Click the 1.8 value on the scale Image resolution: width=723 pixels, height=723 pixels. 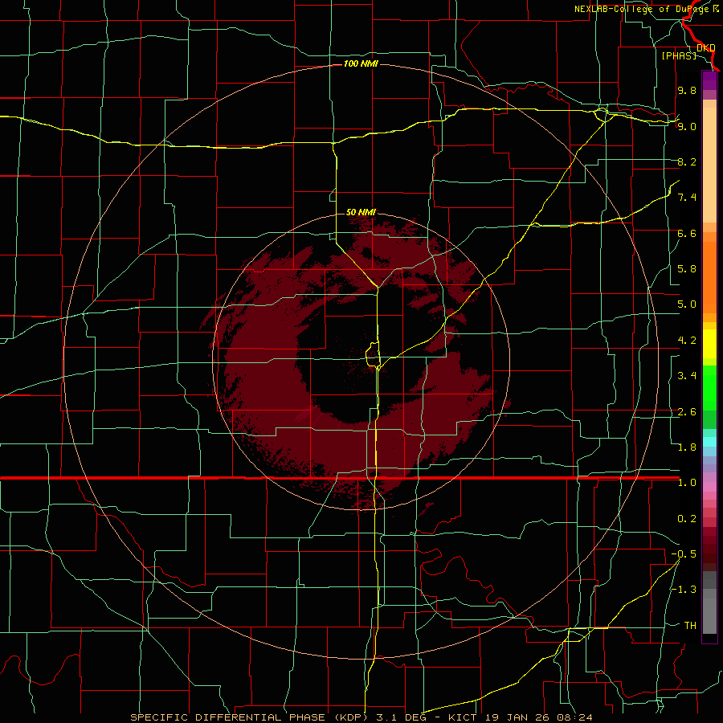click(687, 447)
